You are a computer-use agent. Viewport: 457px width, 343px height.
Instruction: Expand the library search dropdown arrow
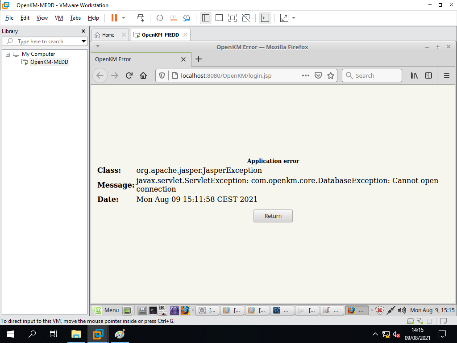83,42
